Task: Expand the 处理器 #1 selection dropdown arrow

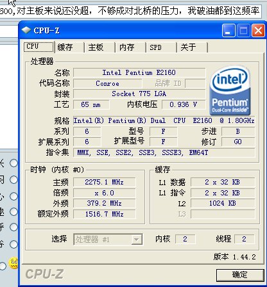Action: 137,240
